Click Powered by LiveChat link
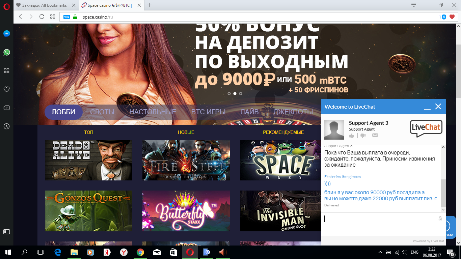This screenshot has width=461, height=259. [x=428, y=241]
